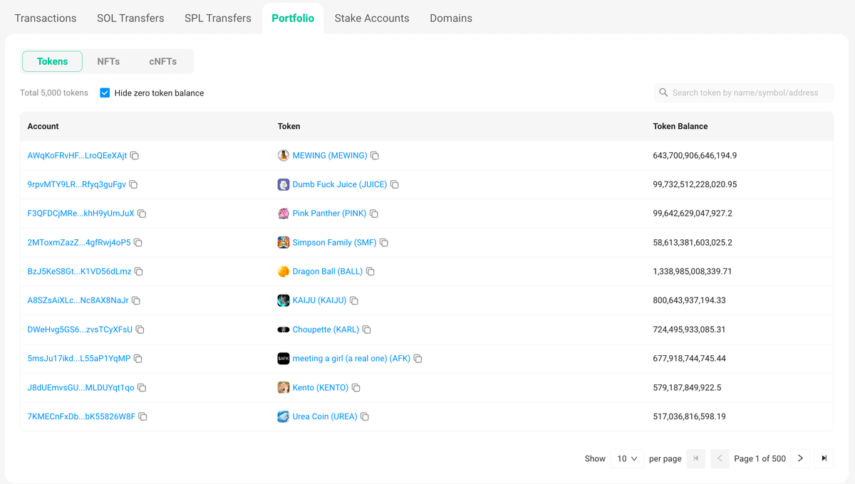Open the Kento (KENTO) token link

click(321, 387)
